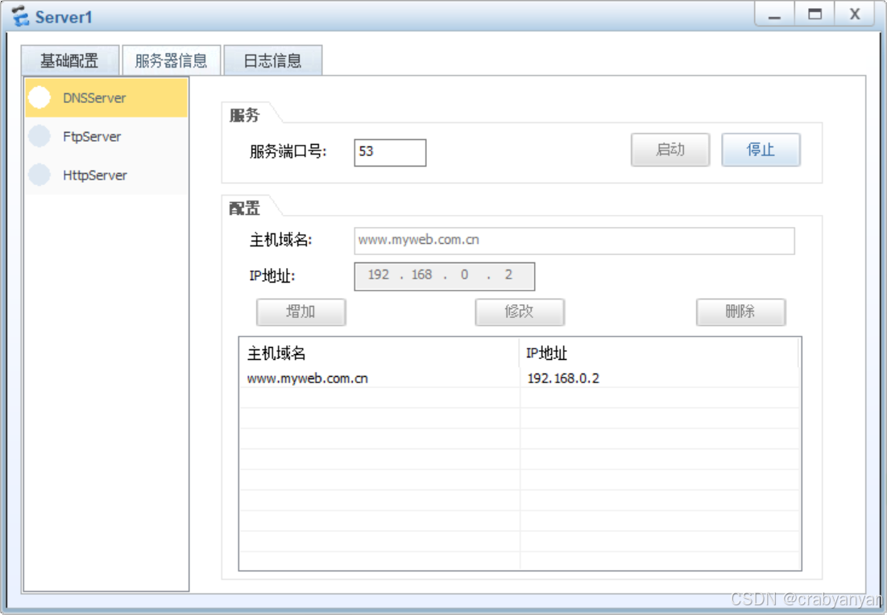Image resolution: width=887 pixels, height=615 pixels.
Task: Select DNSServer in the server list
Action: pyautogui.click(x=106, y=97)
